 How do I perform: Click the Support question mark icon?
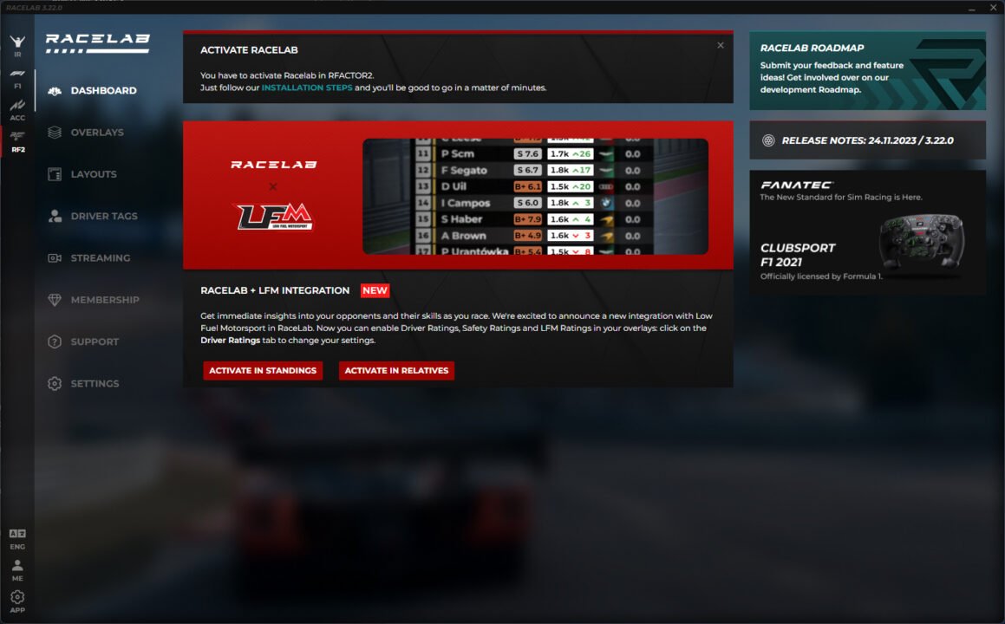pyautogui.click(x=55, y=341)
